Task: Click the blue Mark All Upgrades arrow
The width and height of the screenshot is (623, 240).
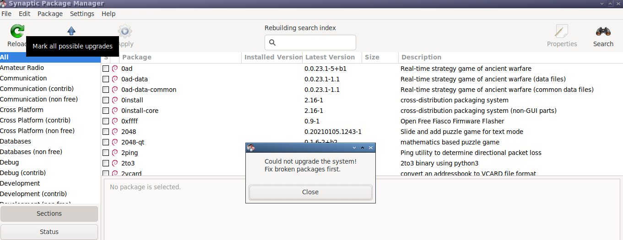Action: tap(71, 31)
